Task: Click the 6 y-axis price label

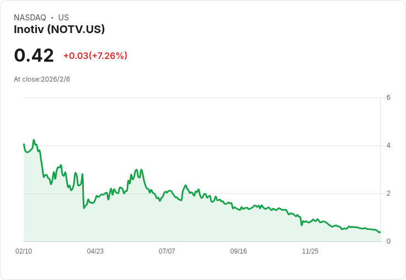Action: click(388, 98)
